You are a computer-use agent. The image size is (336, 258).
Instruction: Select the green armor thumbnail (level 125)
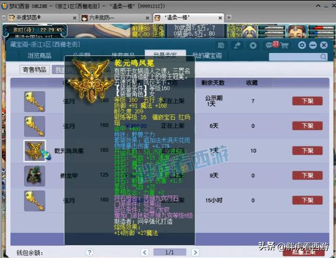click(35, 176)
